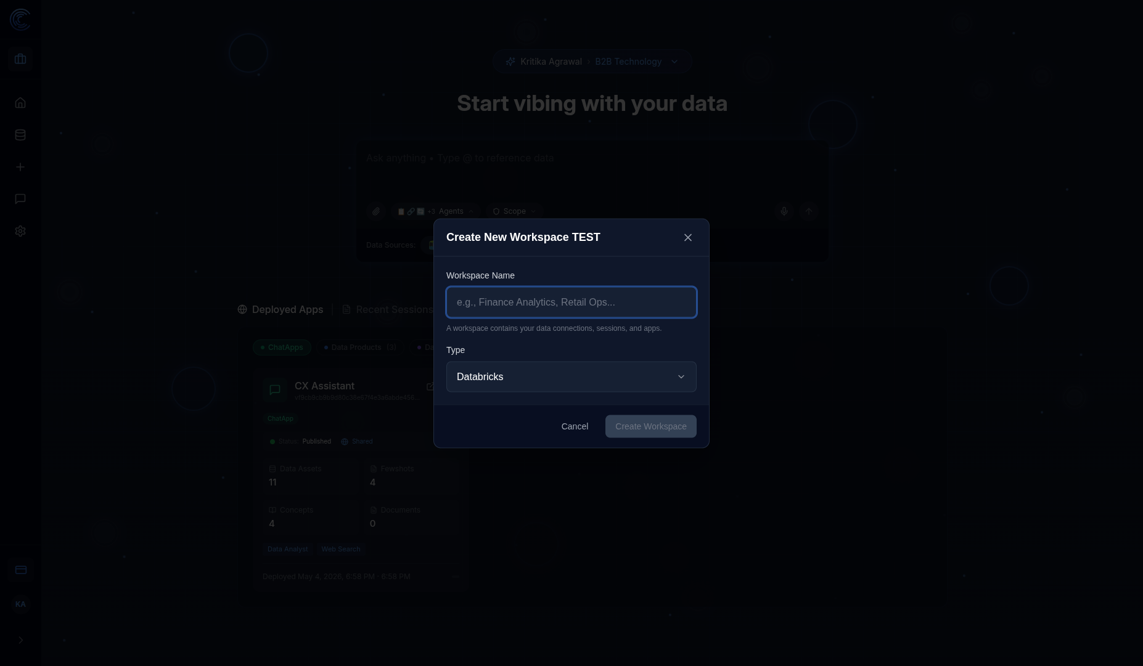Click the plus icon in the sidebar
The width and height of the screenshot is (1143, 666).
[20, 167]
